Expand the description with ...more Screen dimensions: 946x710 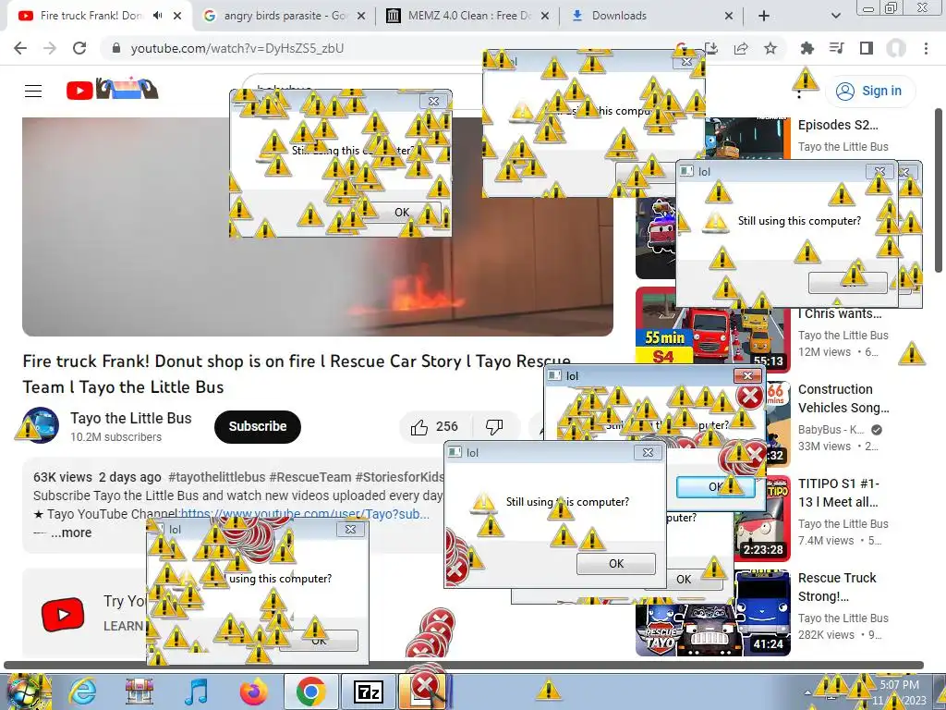coord(71,532)
